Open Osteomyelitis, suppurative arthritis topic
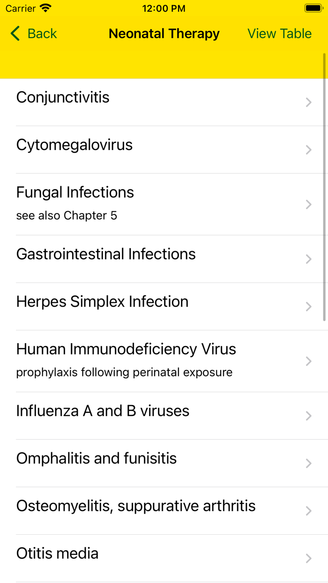 pos(136,506)
